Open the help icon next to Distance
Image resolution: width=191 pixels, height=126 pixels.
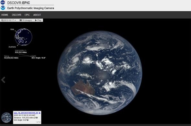tap(37, 118)
